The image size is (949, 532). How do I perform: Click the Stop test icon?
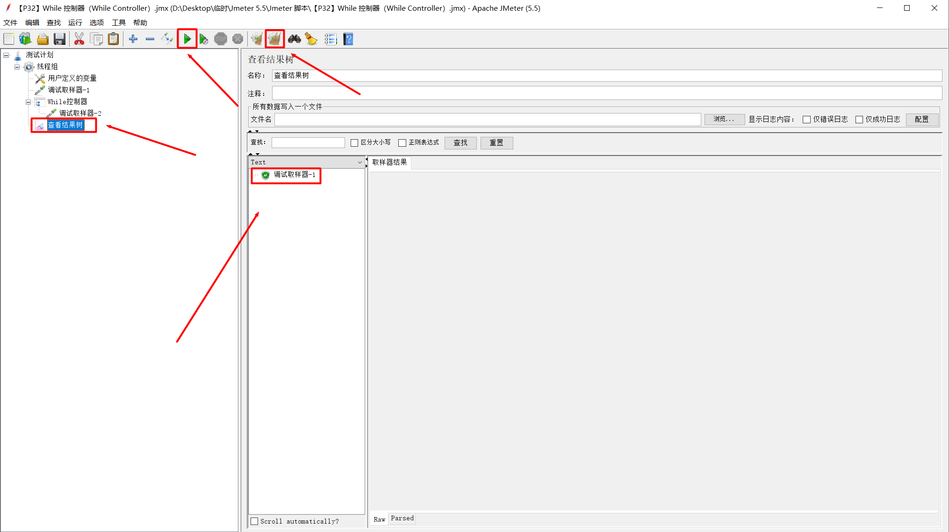(x=221, y=39)
